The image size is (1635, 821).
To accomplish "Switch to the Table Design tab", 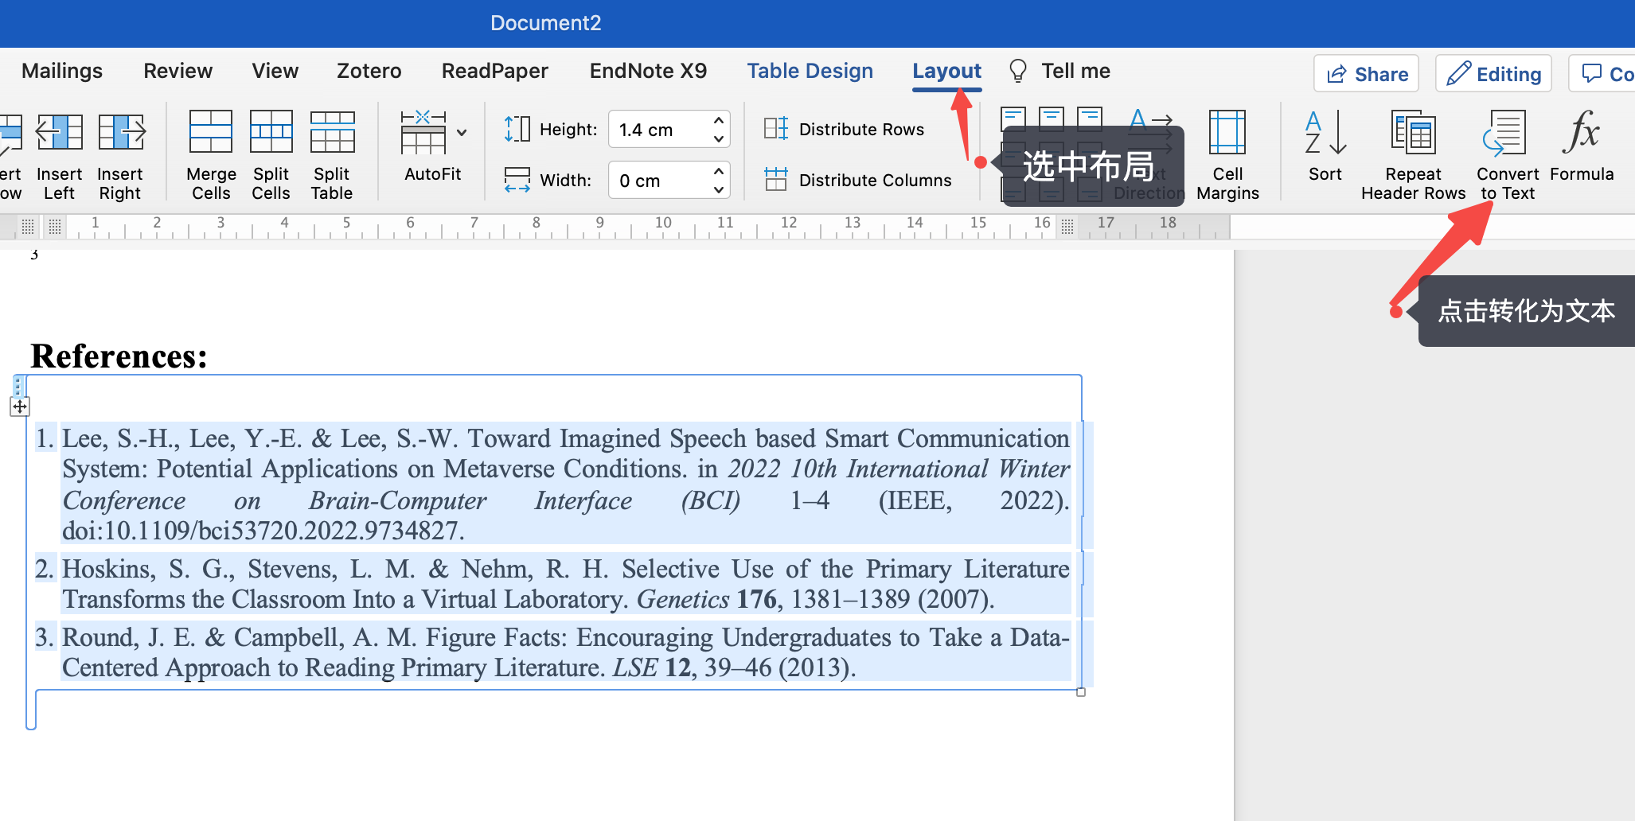I will pyautogui.click(x=810, y=71).
